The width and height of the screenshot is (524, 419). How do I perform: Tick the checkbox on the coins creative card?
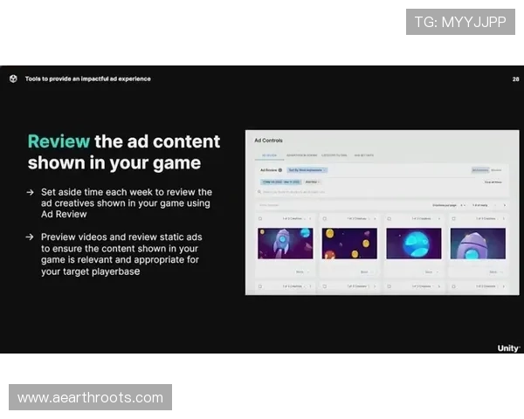pyautogui.click(x=325, y=218)
